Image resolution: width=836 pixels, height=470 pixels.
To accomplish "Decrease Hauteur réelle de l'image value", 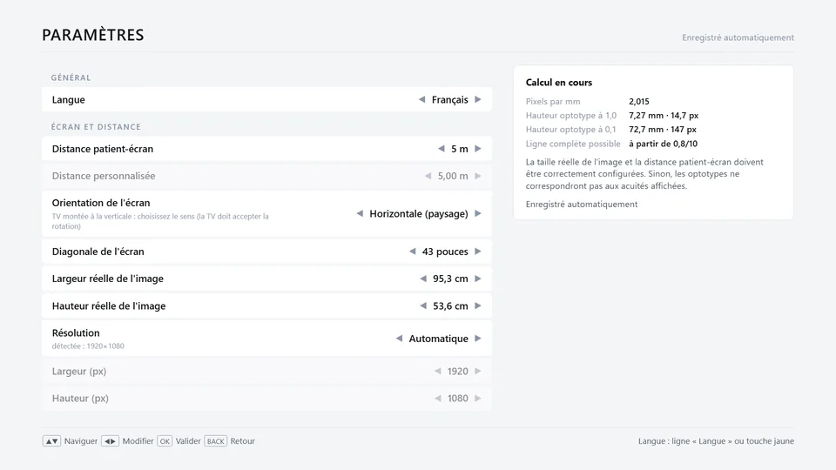I will point(423,305).
